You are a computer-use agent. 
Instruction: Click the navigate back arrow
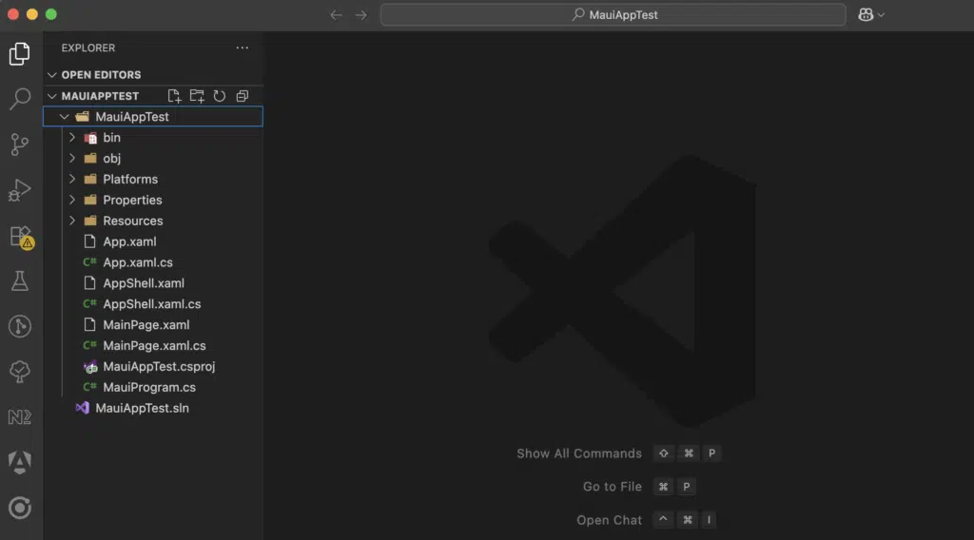(336, 14)
